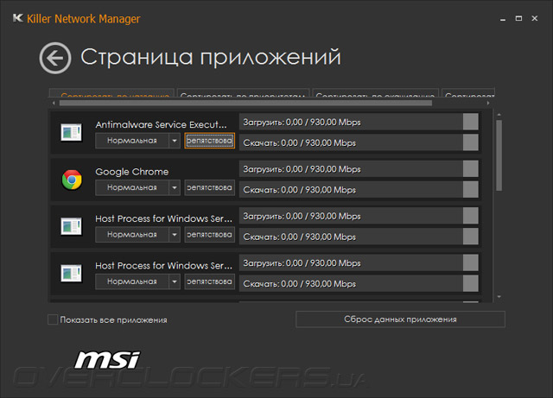This screenshot has width=553, height=398.
Task: Close the Killer Network Manager window
Action: coord(535,18)
